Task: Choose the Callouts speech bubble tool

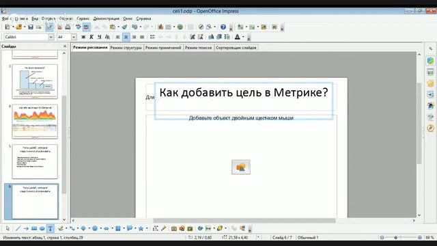Action: click(129, 229)
